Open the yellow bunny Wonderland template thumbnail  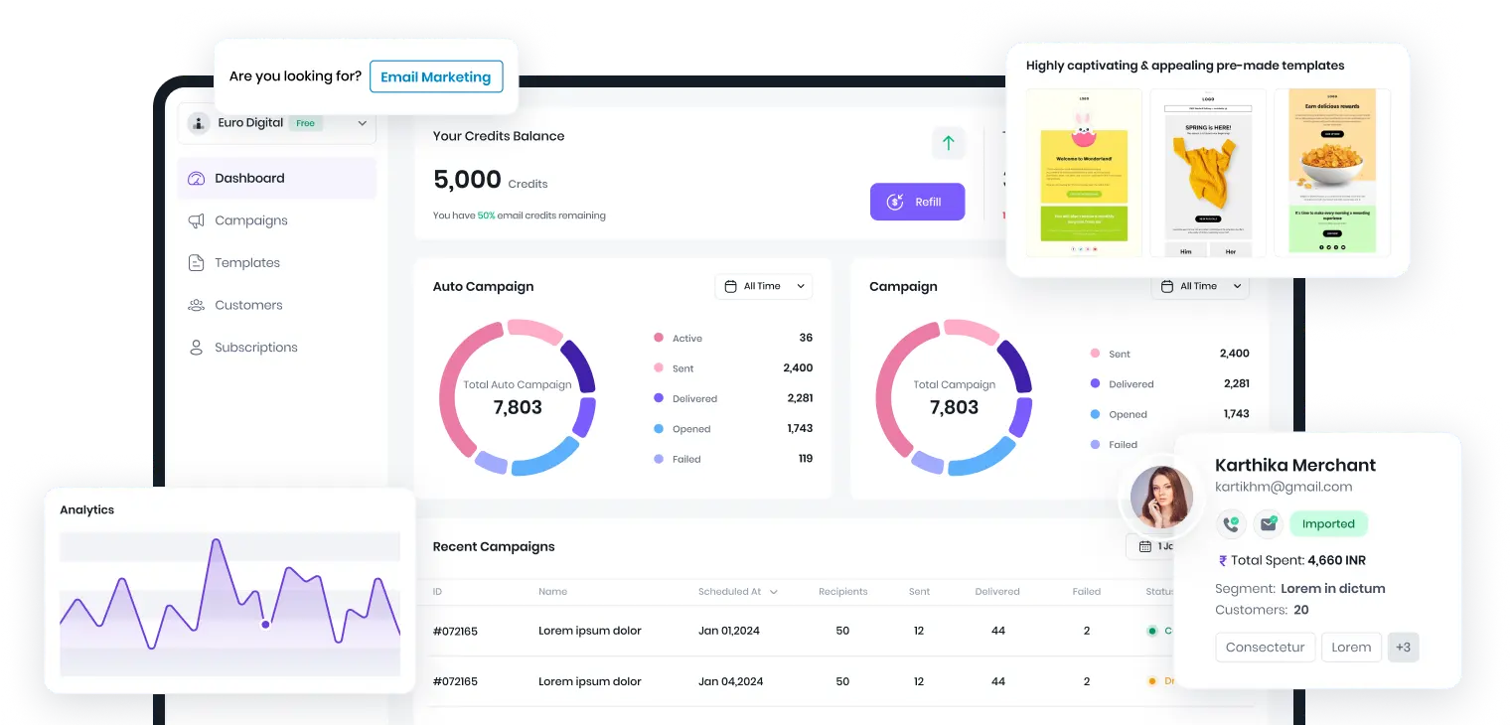pos(1084,173)
